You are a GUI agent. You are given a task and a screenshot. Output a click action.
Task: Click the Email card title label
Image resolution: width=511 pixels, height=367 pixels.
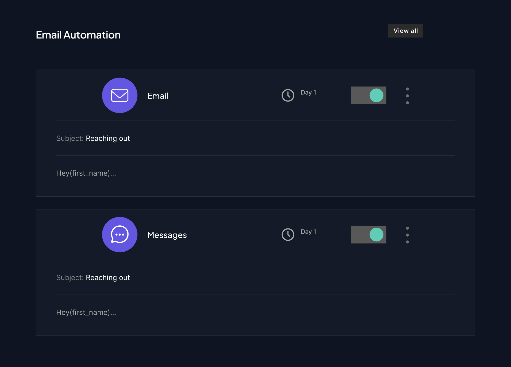[158, 96]
